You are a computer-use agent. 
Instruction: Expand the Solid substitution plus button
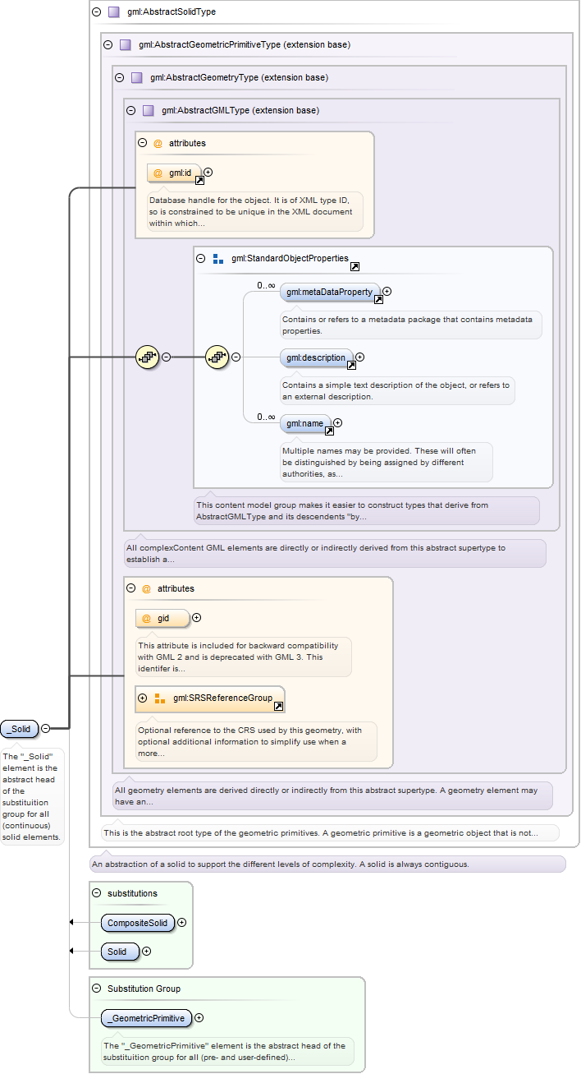point(147,951)
